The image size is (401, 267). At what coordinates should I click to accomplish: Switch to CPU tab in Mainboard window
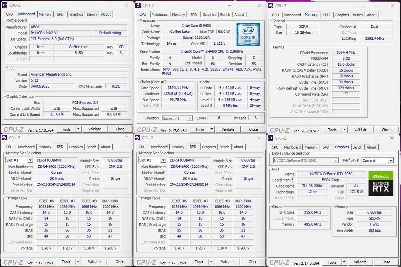9,14
